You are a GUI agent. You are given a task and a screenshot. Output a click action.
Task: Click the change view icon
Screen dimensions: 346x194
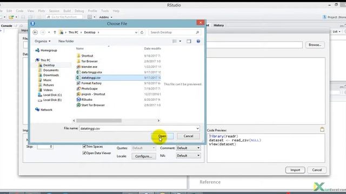pyautogui.click(x=174, y=41)
